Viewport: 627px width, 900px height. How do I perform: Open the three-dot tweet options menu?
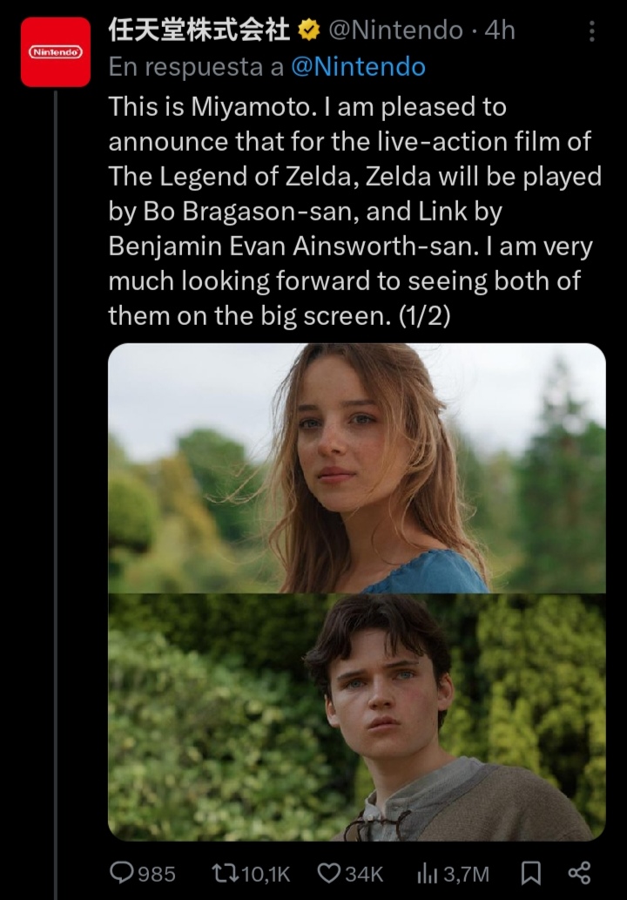(591, 31)
